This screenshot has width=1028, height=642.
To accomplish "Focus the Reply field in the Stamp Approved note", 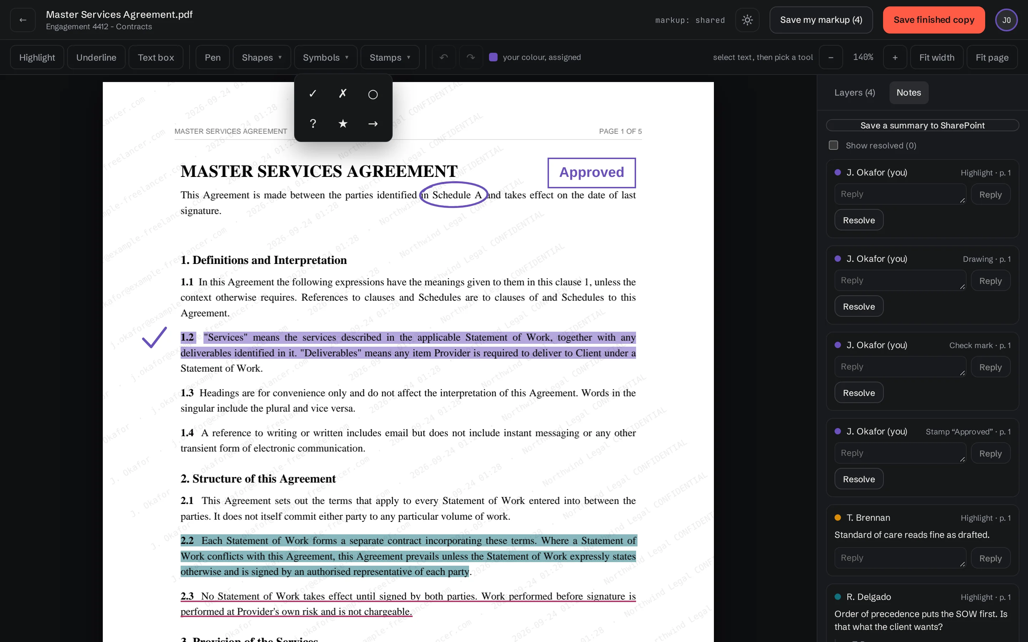I will [x=900, y=453].
